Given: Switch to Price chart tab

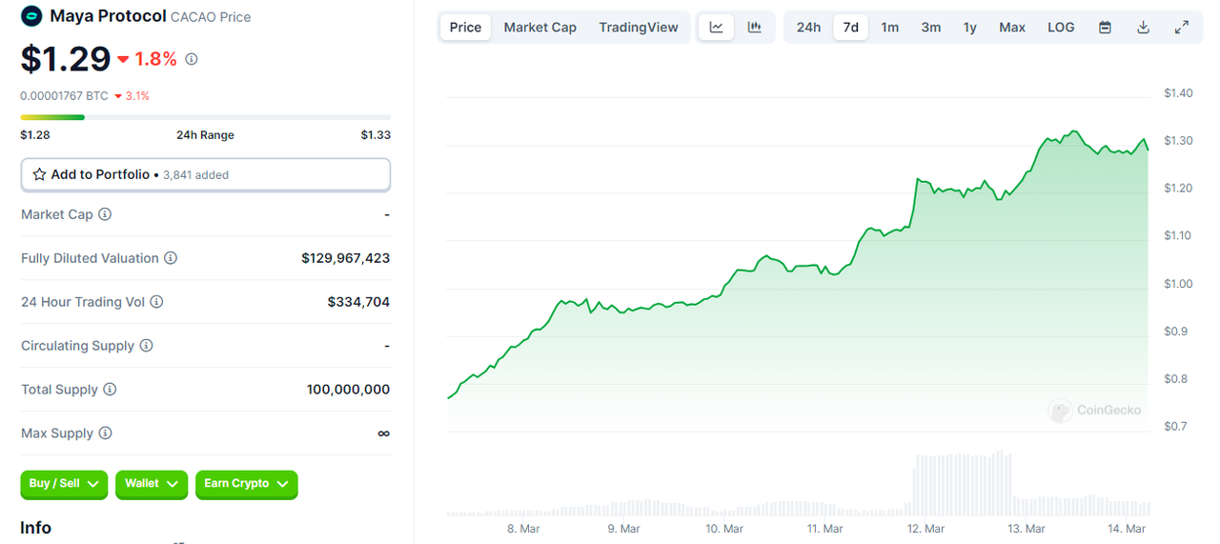Looking at the screenshot, I should (465, 27).
